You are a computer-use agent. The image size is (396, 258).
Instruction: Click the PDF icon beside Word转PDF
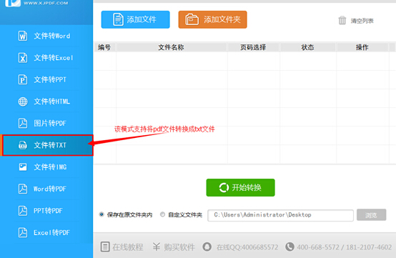coord(23,189)
